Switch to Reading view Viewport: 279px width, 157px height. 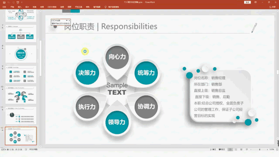click(x=241, y=150)
